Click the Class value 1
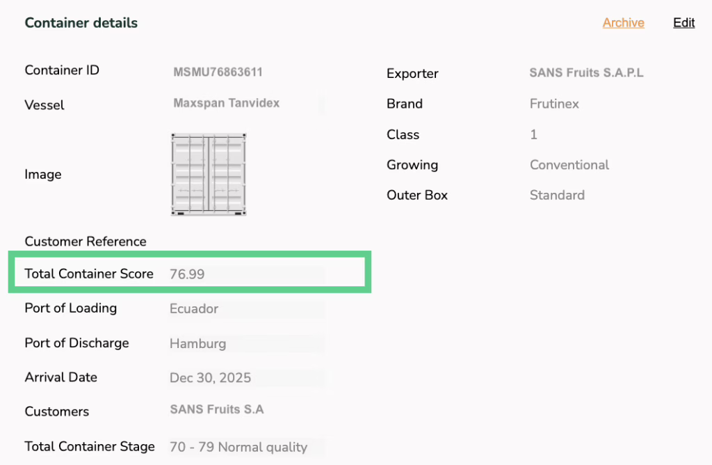712x465 pixels. [x=533, y=134]
